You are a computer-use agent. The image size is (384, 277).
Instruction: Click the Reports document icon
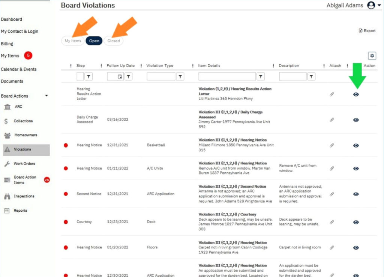[x=7, y=211]
